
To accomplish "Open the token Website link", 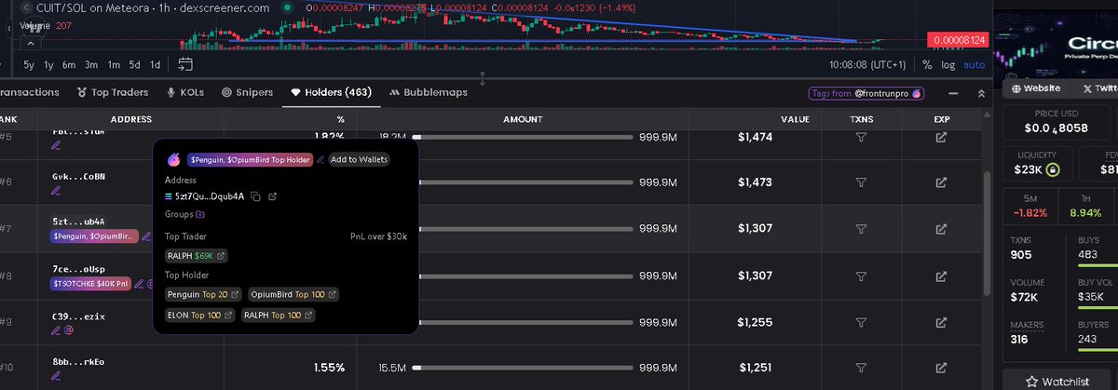I will [x=1035, y=88].
